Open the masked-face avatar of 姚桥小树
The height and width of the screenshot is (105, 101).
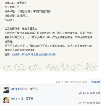(6, 100)
